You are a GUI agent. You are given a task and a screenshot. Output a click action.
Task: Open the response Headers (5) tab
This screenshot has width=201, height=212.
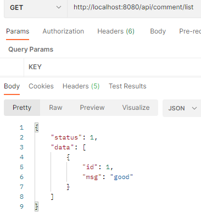(81, 86)
